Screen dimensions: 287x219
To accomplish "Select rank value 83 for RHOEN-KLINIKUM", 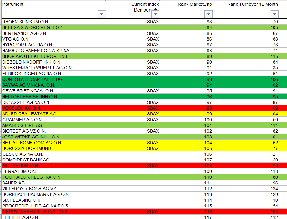I will click(208, 22).
